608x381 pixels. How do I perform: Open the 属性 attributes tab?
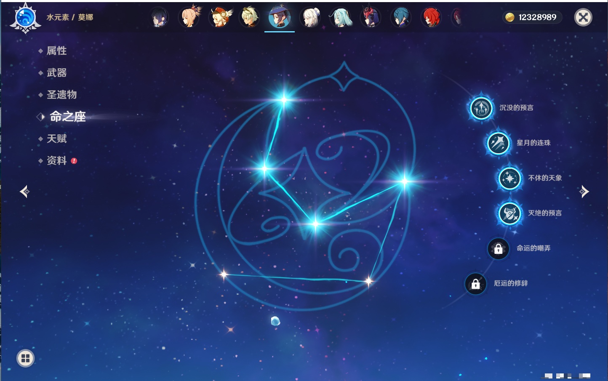pos(57,51)
